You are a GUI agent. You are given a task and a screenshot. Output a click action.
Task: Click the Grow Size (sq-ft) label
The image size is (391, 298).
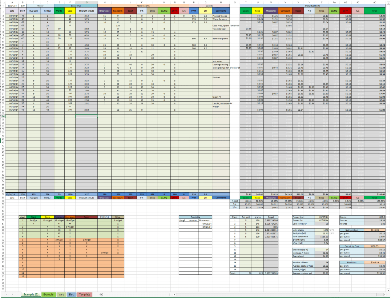click(303, 249)
